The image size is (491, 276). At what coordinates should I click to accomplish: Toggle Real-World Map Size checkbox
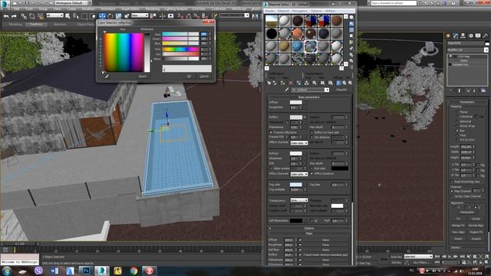pos(452,182)
